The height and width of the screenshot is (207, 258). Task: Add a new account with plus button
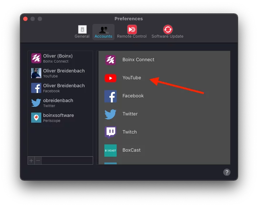pos(31,161)
